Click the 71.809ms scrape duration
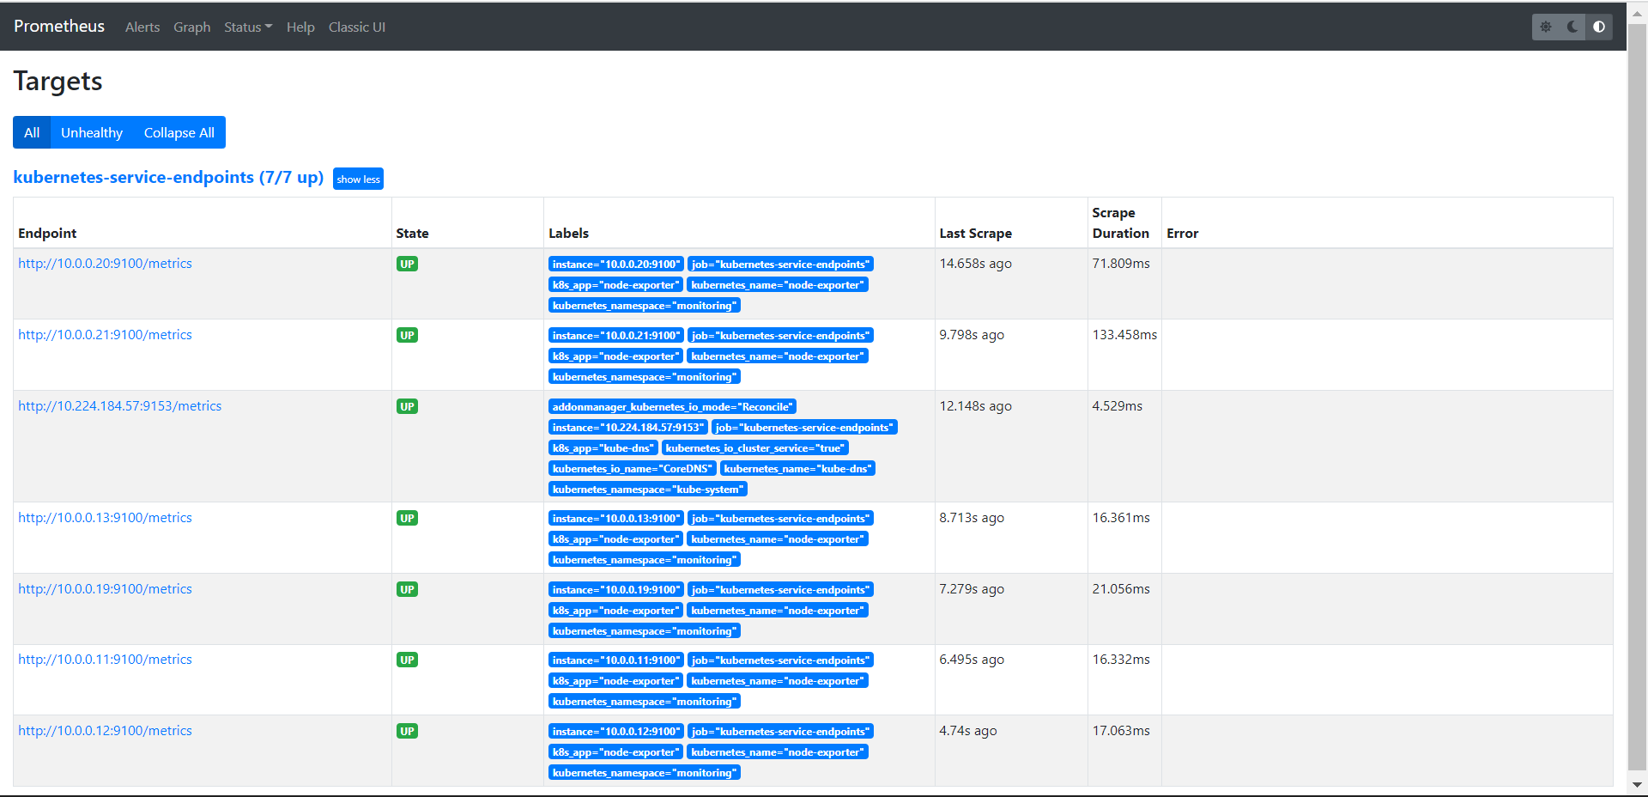Screen dimensions: 1648x797 pos(1121,264)
